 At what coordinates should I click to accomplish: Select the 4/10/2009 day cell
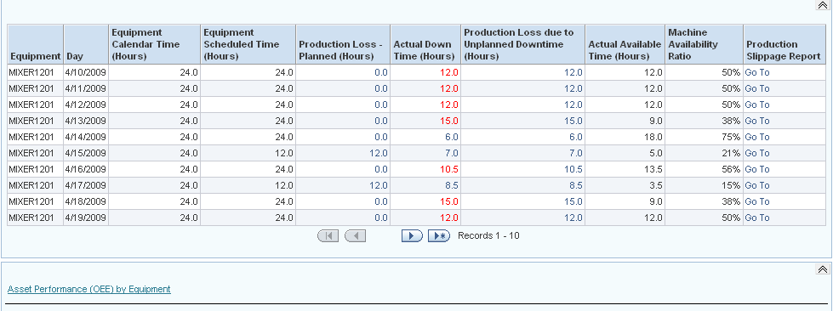[86, 73]
